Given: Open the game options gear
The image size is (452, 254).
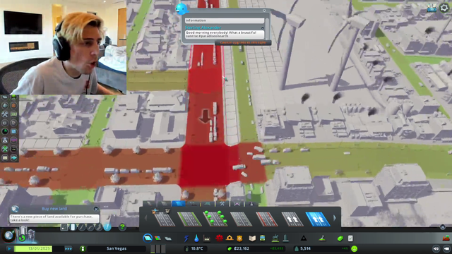Looking at the screenshot, I should 444,8.
